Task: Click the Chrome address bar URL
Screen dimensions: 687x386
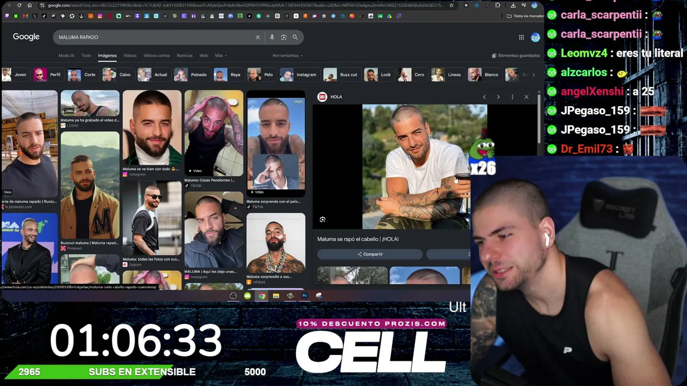Action: coord(245,5)
